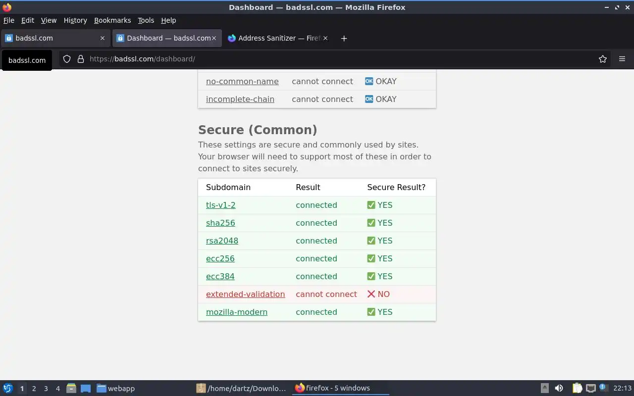Screen dimensions: 634x396
Task: Open the History menu
Action: [75, 20]
